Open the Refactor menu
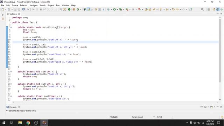 (24, 6)
